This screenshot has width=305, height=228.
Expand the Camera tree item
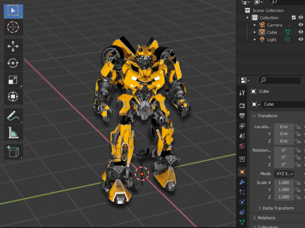(x=255, y=25)
